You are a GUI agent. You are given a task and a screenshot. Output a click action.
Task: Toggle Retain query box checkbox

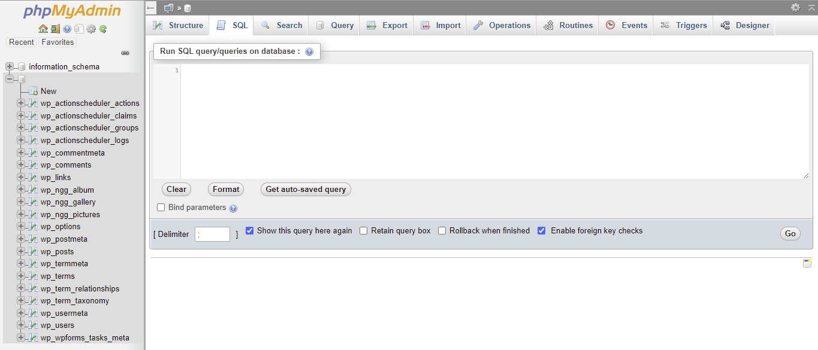click(363, 231)
